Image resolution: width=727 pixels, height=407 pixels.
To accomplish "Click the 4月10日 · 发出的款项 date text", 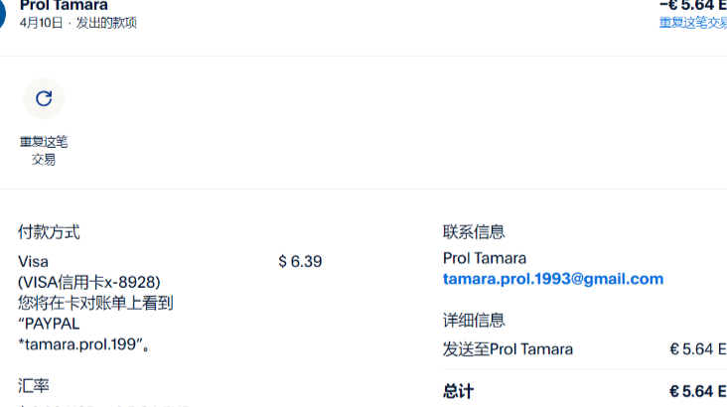I will click(x=77, y=23).
